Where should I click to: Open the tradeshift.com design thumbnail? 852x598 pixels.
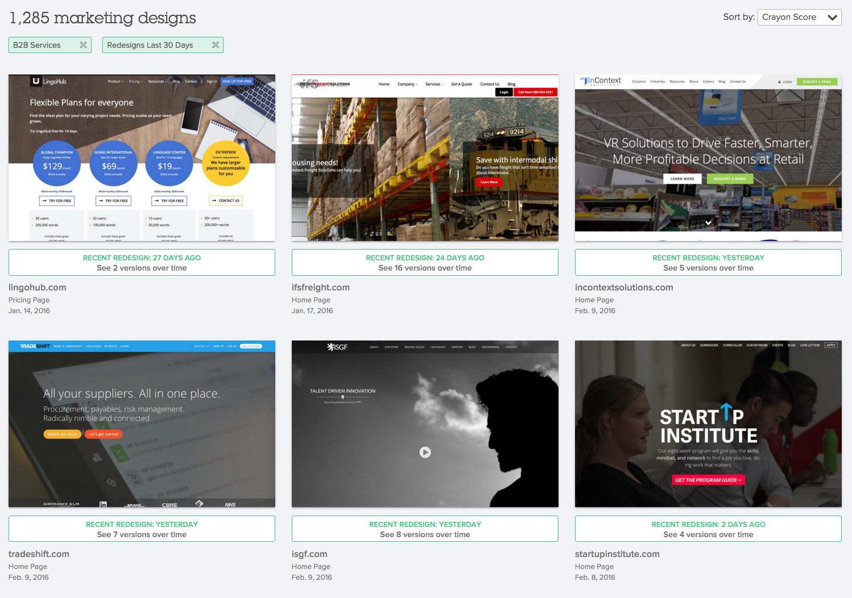pos(142,424)
